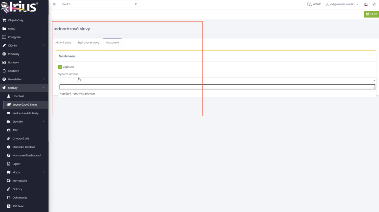Close the Vyberte atribut dropdown arrow

click(x=374, y=80)
